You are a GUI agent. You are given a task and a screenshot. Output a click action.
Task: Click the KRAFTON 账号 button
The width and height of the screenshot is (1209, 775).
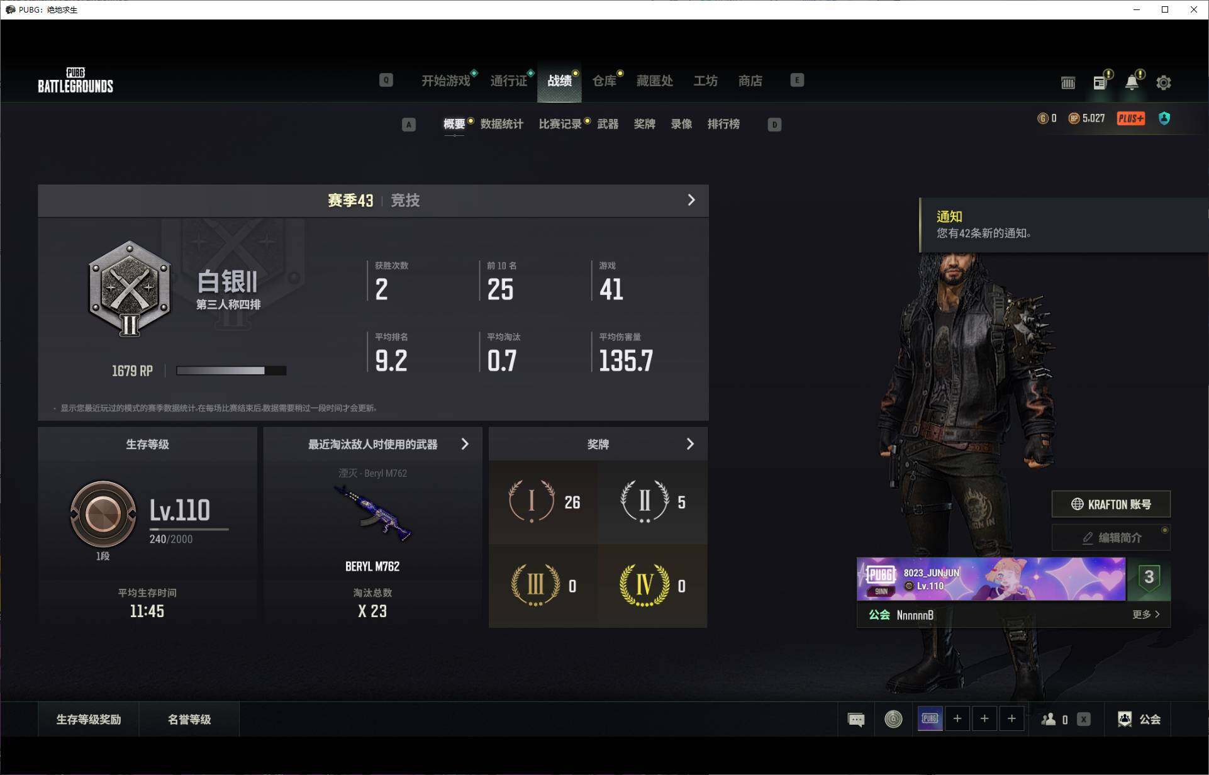(1111, 504)
